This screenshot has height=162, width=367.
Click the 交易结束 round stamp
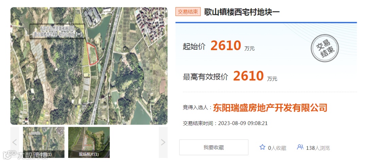point(325,48)
